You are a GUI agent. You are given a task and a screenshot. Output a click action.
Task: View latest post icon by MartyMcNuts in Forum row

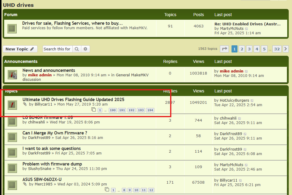pyautogui.click(x=246, y=29)
